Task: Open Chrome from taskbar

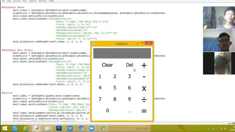Action: pos(81,128)
